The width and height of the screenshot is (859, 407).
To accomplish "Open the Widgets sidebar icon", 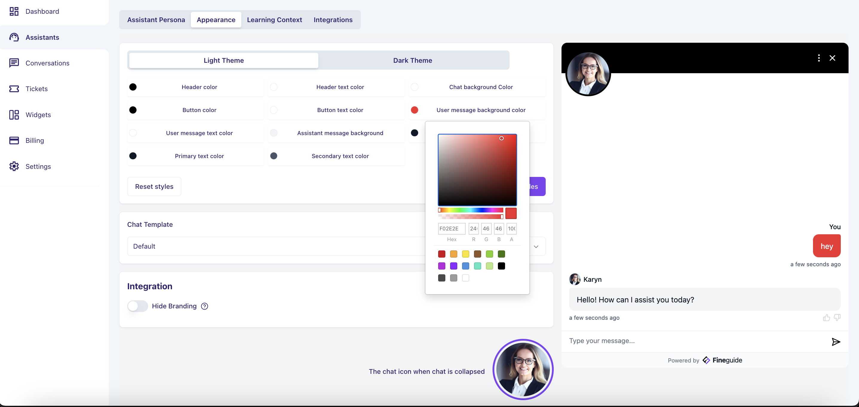I will pos(14,115).
